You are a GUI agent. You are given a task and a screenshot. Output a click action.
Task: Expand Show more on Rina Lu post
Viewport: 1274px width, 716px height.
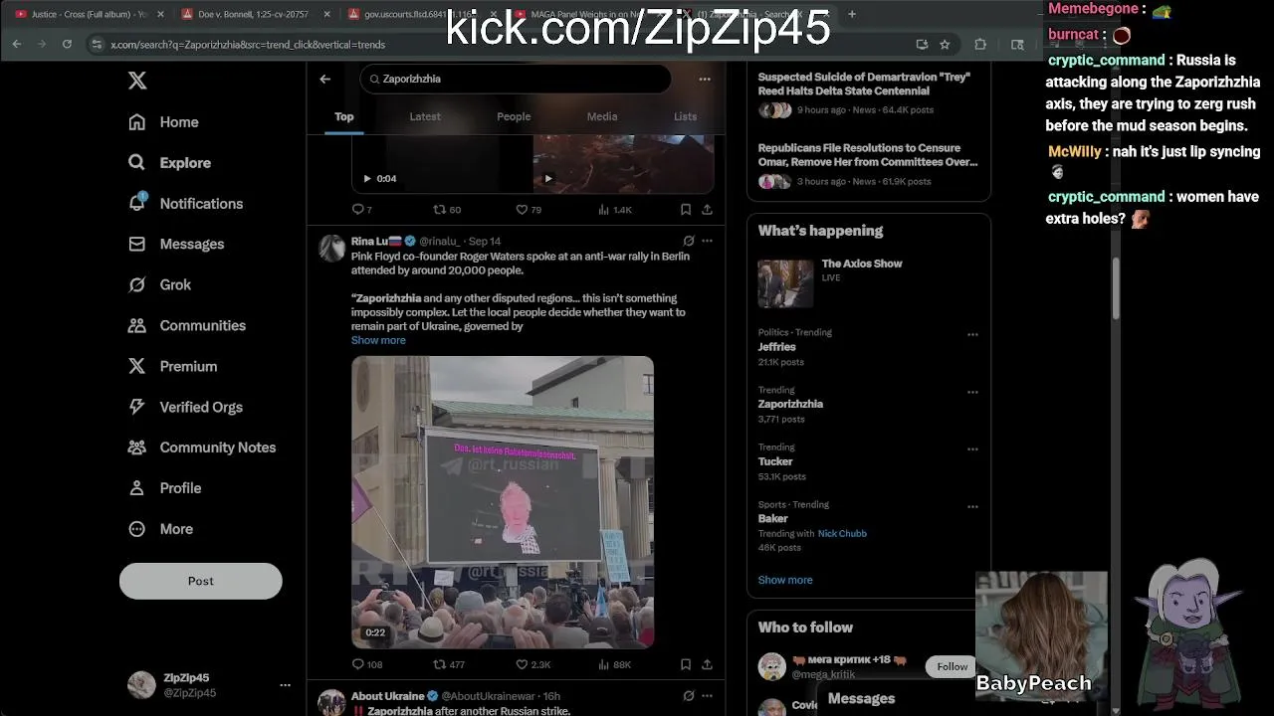click(x=378, y=340)
